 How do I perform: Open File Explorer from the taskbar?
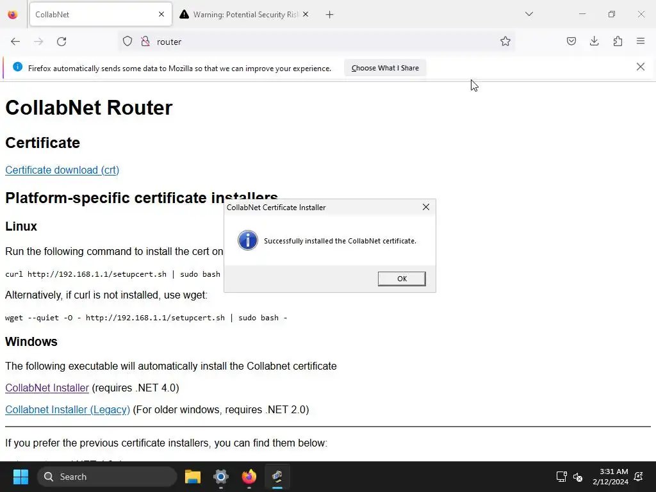(x=193, y=477)
